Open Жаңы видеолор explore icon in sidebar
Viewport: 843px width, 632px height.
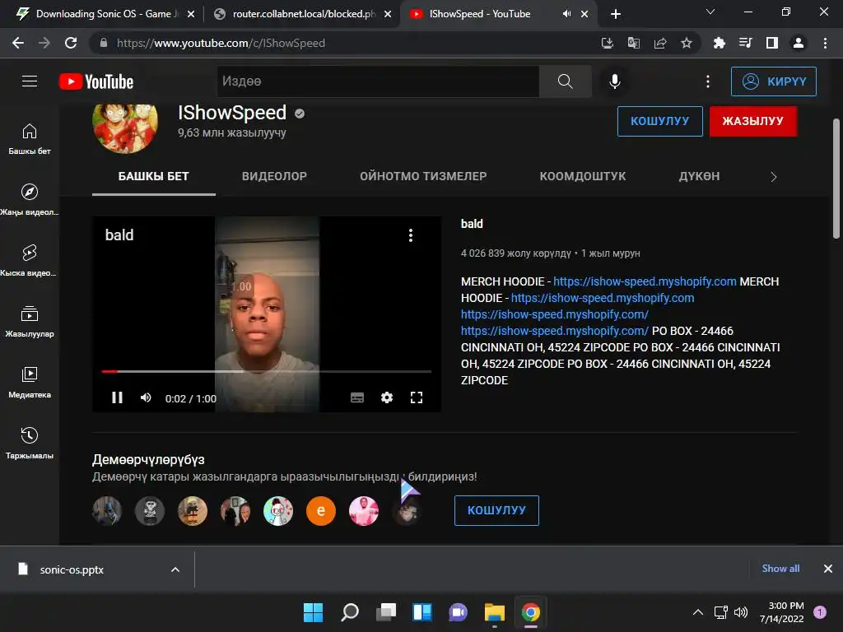(30, 200)
